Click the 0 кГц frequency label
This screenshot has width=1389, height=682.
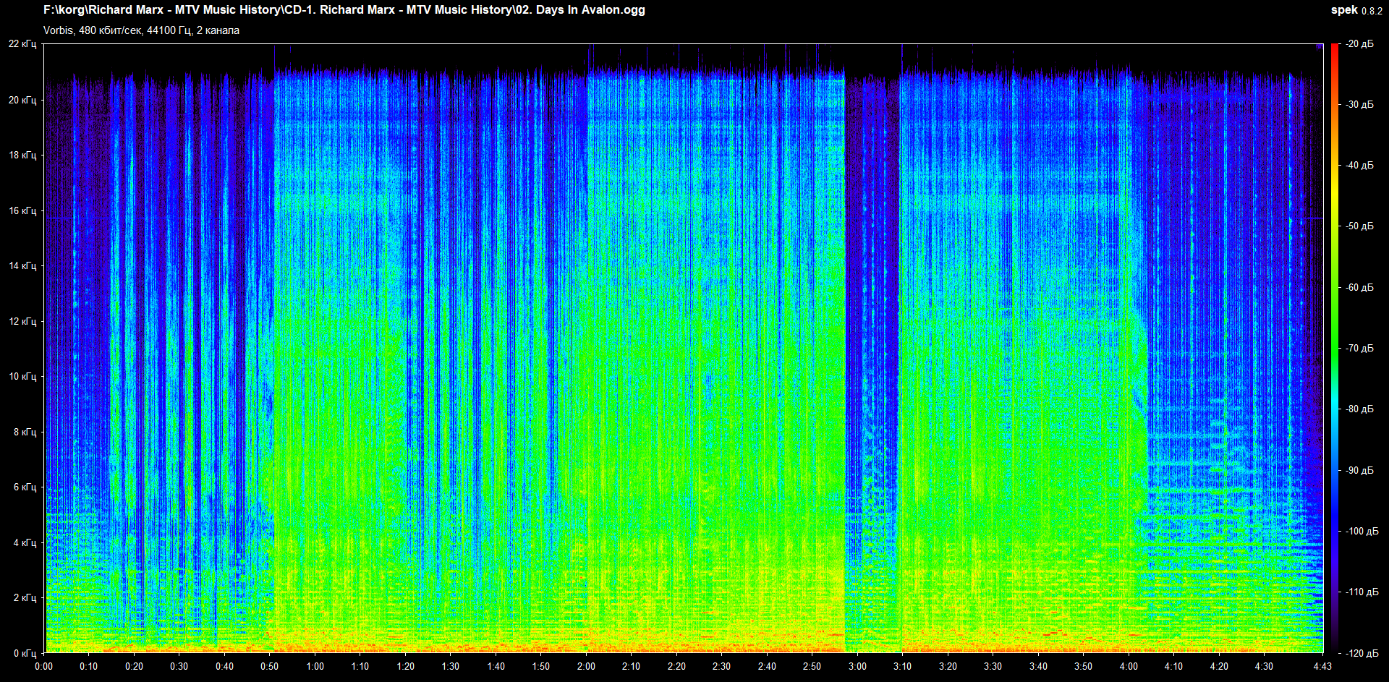pos(25,653)
